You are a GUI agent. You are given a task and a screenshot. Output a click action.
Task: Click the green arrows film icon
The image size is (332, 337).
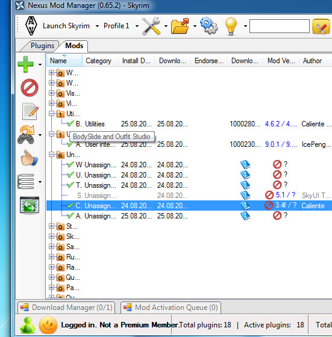click(x=30, y=205)
